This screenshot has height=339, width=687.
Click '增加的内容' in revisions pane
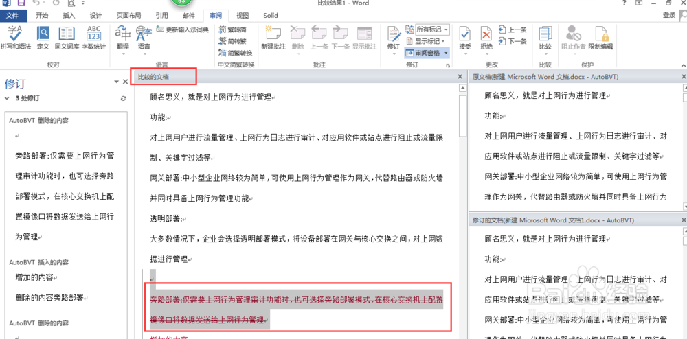click(37, 277)
